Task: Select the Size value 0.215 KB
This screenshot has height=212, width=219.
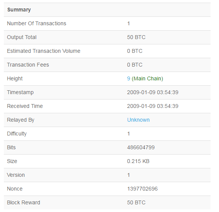Action: tap(138, 161)
